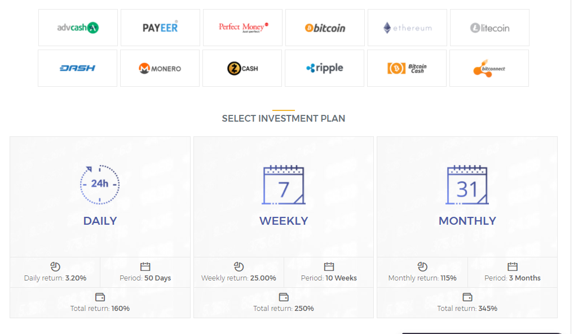Choose the Ethereum payment option
Screen dimensions: 578x334
[x=407, y=28]
